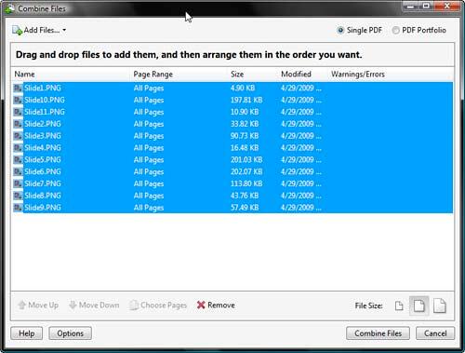Close the Combine Files window
This screenshot has height=353, width=465.
(x=446, y=7)
